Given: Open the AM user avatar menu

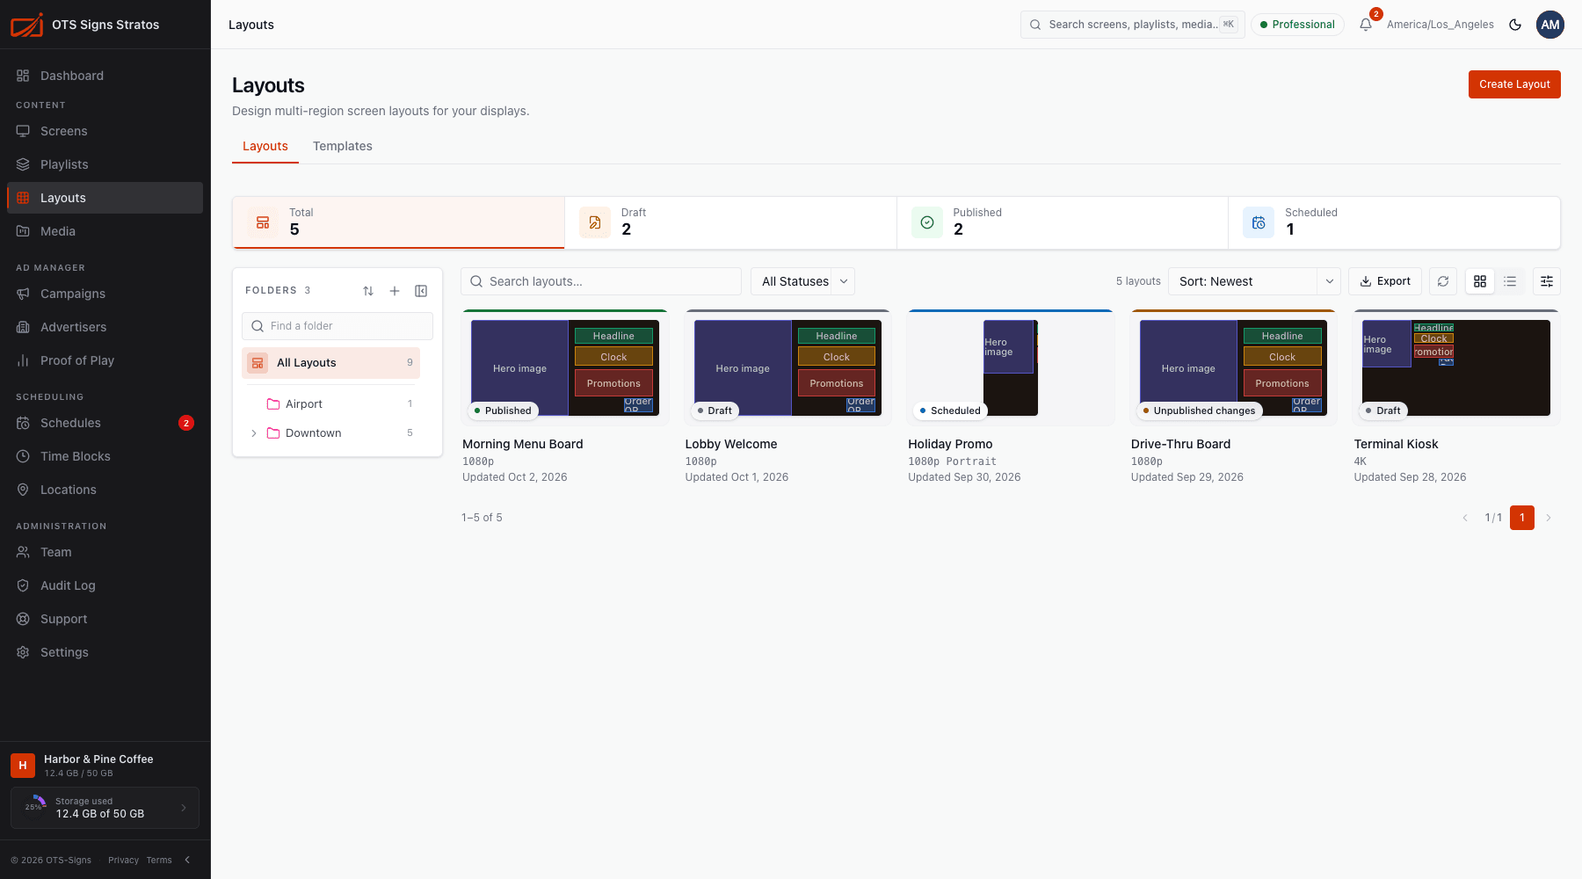Looking at the screenshot, I should [x=1550, y=25].
